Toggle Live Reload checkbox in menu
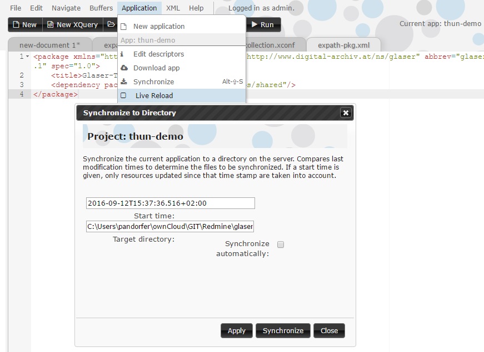 pos(123,95)
